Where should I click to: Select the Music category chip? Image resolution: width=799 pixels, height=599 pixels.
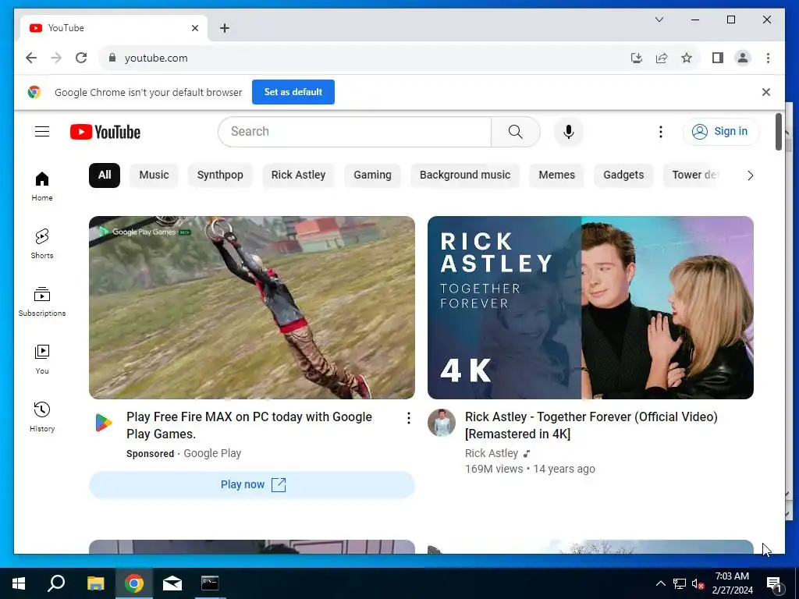point(154,175)
